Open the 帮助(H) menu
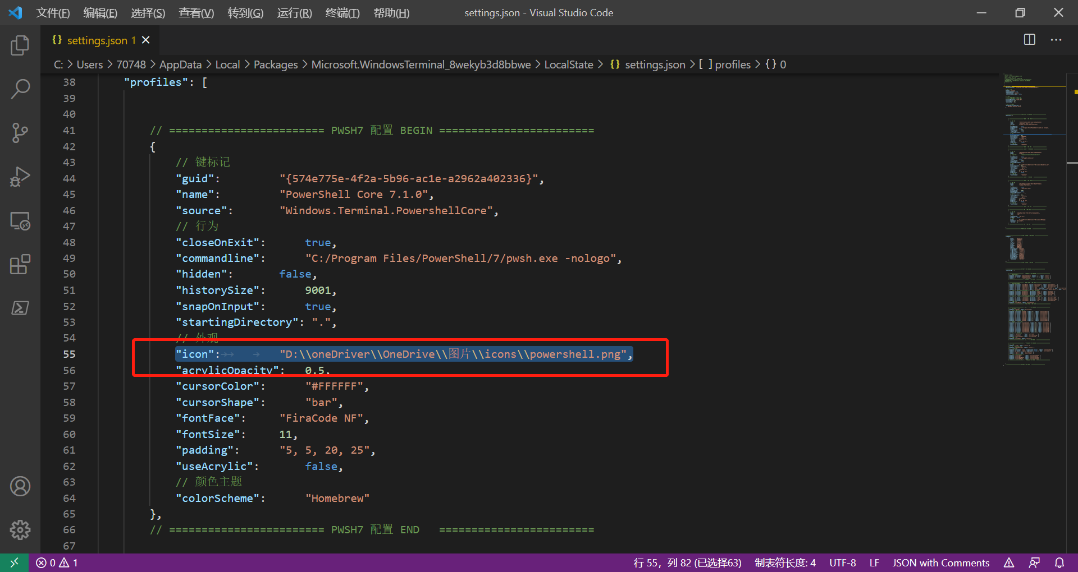The width and height of the screenshot is (1078, 572). (391, 12)
